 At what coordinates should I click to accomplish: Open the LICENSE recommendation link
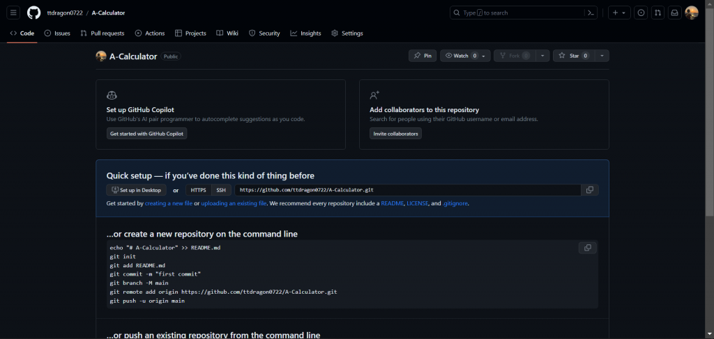pos(418,203)
